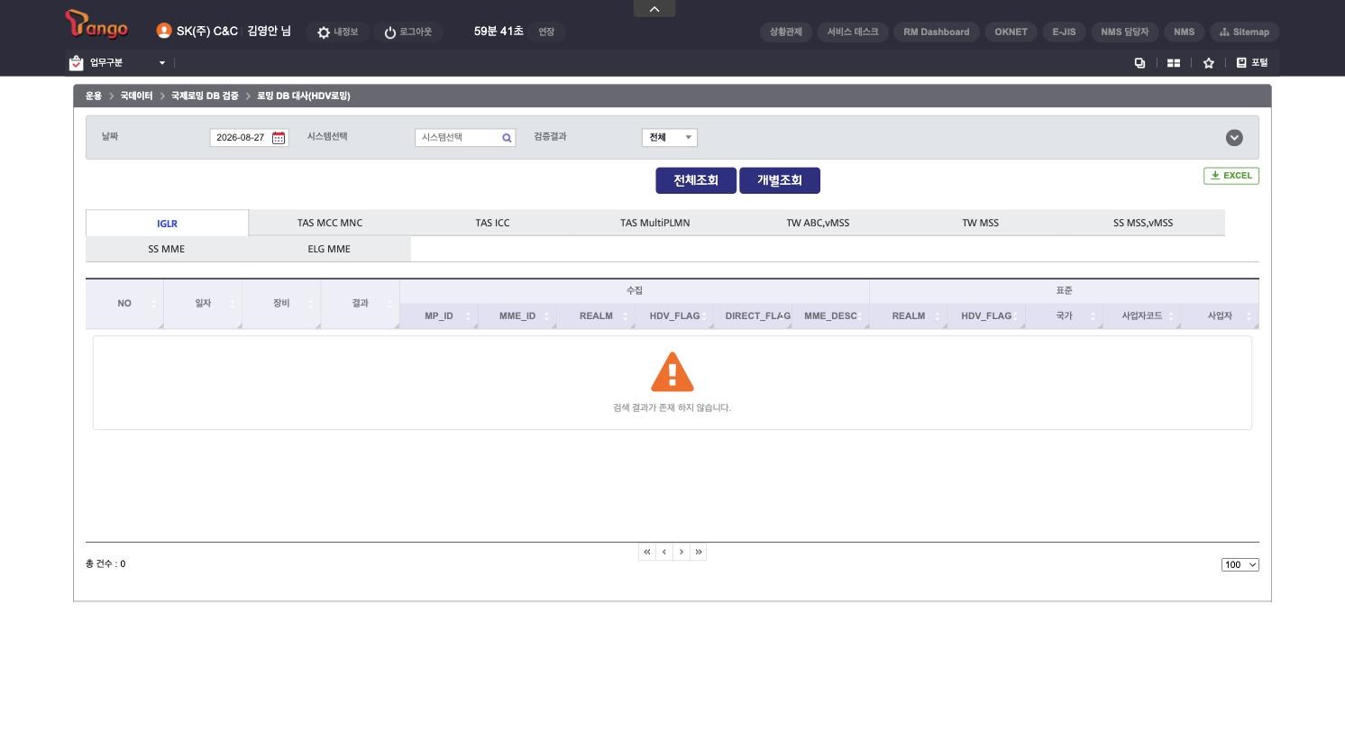Open the date picker calendar icon
The image size is (1345, 732).
point(279,138)
